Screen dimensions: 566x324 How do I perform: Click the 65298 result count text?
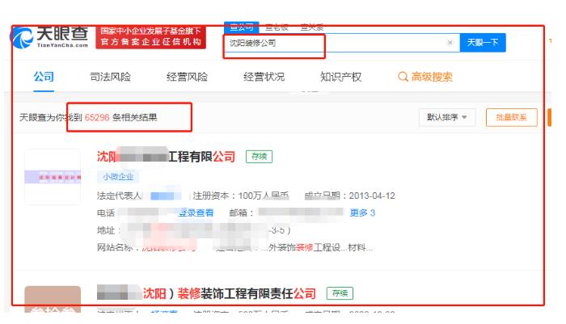pyautogui.click(x=97, y=117)
